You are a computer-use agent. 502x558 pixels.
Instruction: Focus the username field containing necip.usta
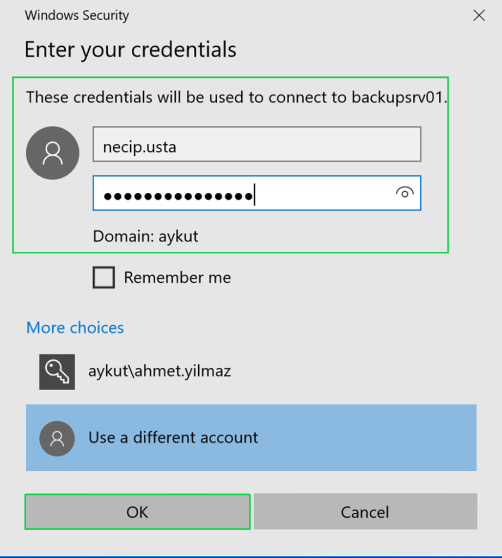pos(256,144)
